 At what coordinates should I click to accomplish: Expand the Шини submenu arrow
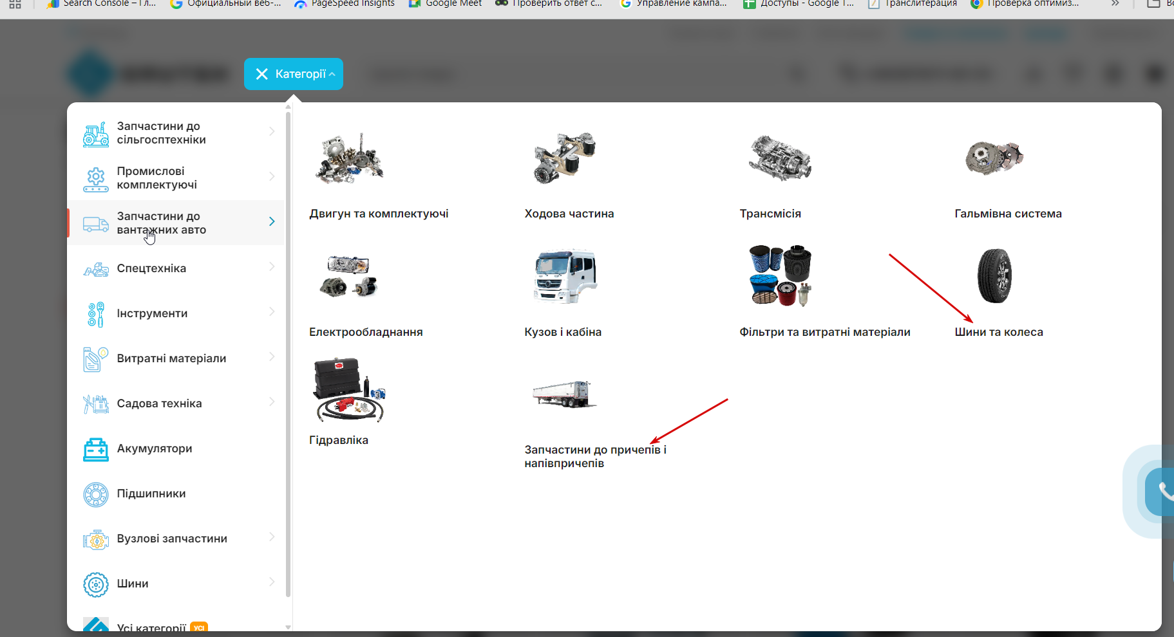pyautogui.click(x=272, y=582)
